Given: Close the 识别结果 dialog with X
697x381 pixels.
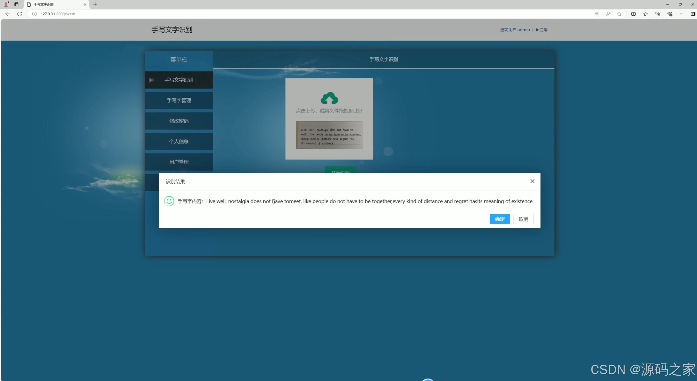Looking at the screenshot, I should click(532, 181).
